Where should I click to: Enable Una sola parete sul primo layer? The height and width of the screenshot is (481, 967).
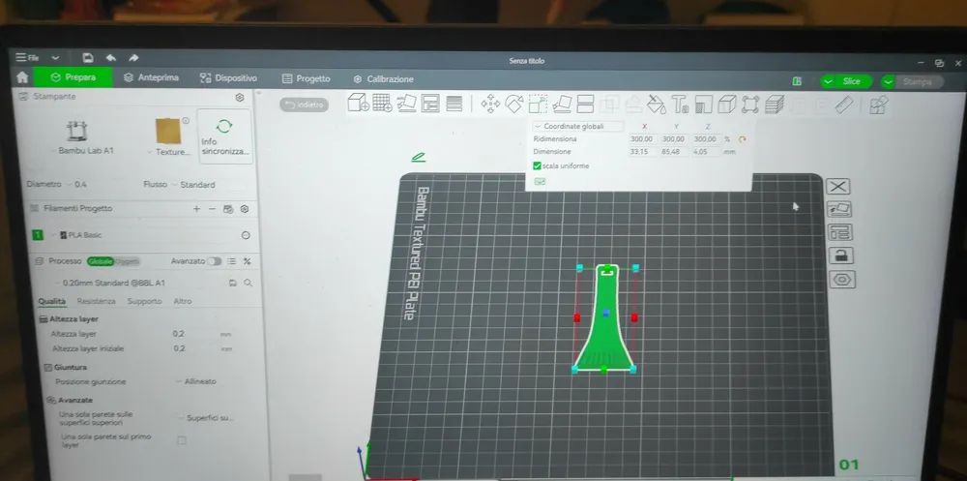[x=182, y=440]
